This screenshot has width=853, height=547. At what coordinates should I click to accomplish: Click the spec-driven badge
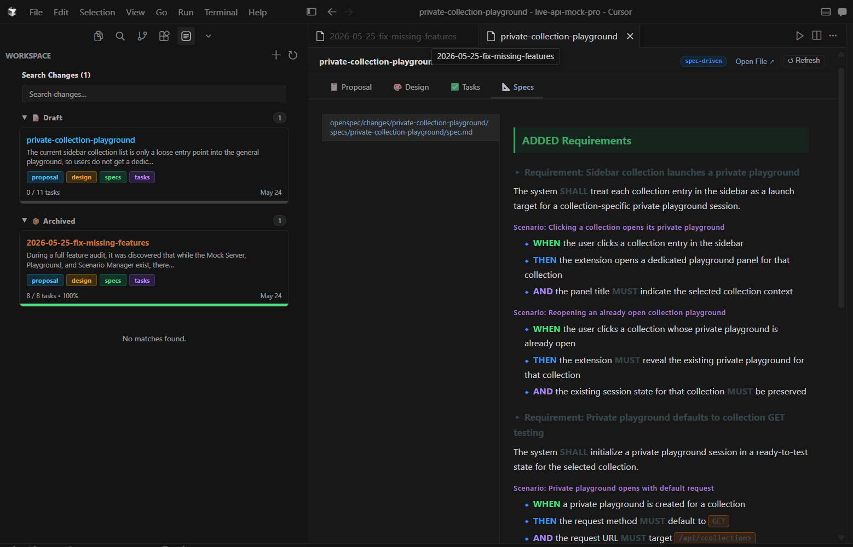coord(704,61)
